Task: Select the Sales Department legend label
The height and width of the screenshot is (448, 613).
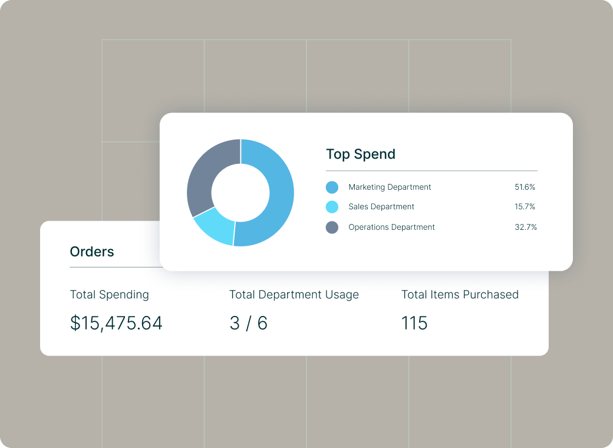Action: [381, 207]
